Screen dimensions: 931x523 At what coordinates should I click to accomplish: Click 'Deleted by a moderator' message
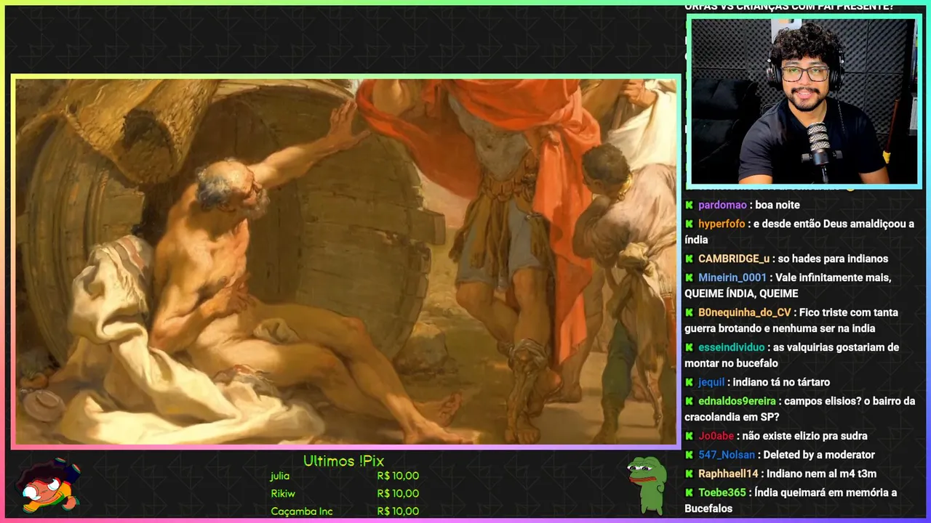(x=819, y=455)
